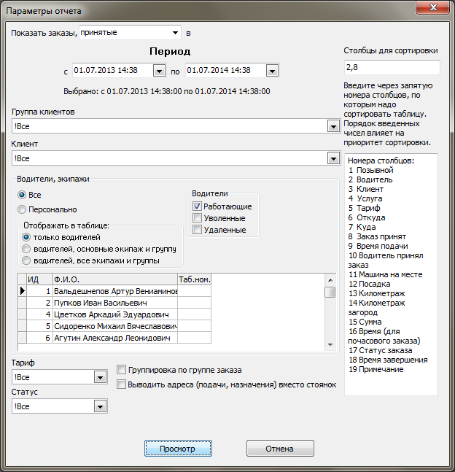Select the 'Все' drivers radio button
Image resolution: width=455 pixels, height=472 pixels.
23,195
